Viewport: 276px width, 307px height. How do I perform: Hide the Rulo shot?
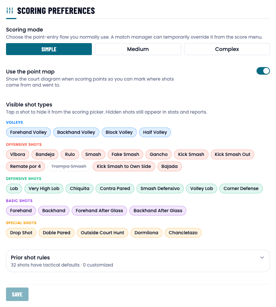[x=70, y=154]
